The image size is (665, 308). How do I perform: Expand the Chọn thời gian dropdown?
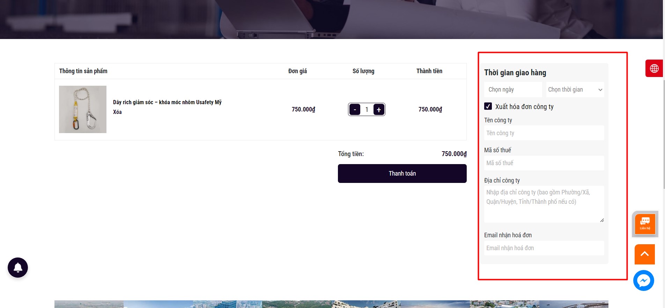(x=575, y=90)
